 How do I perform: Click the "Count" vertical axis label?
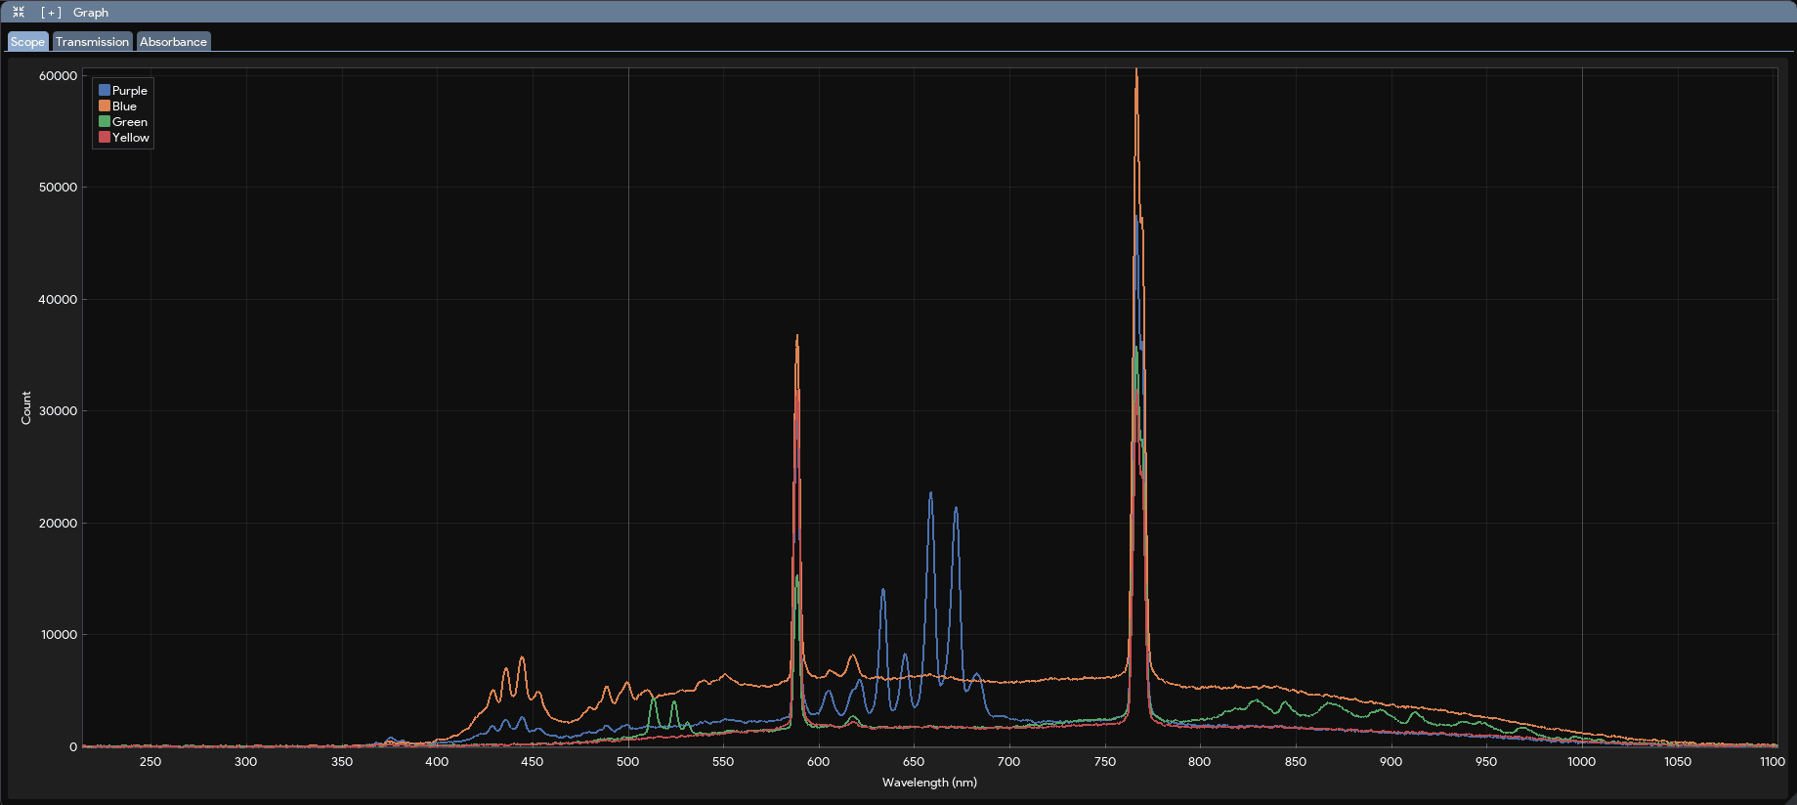click(x=26, y=407)
